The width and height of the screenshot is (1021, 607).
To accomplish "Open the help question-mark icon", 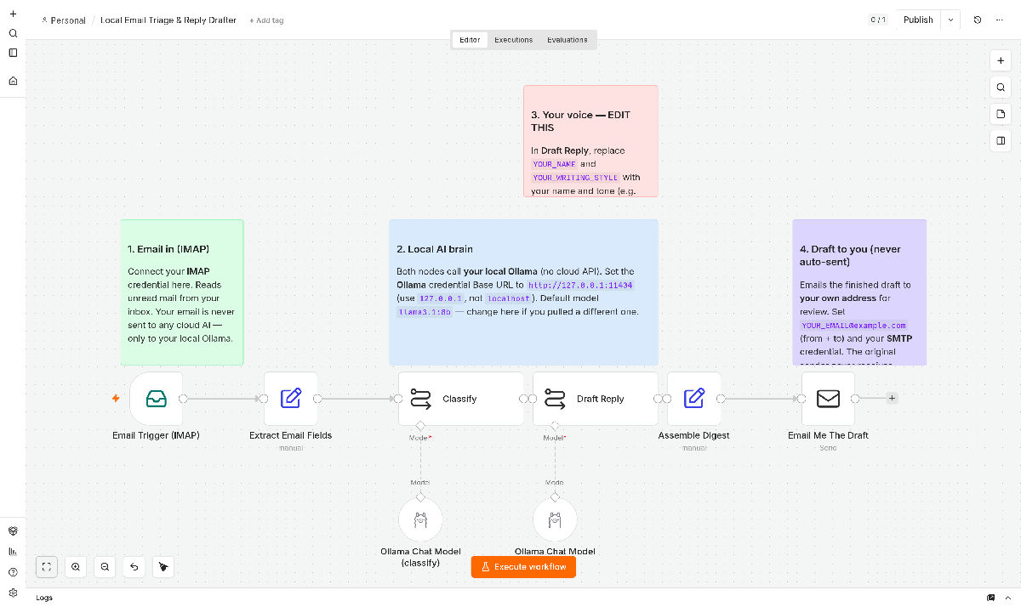I will click(x=13, y=572).
